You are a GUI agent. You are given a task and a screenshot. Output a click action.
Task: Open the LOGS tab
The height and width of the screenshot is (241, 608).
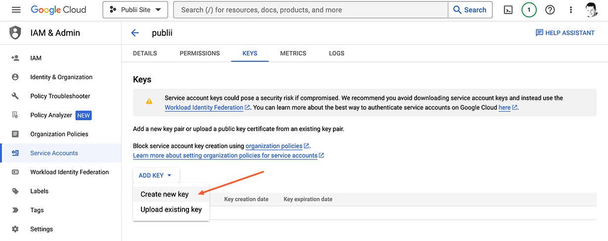336,53
